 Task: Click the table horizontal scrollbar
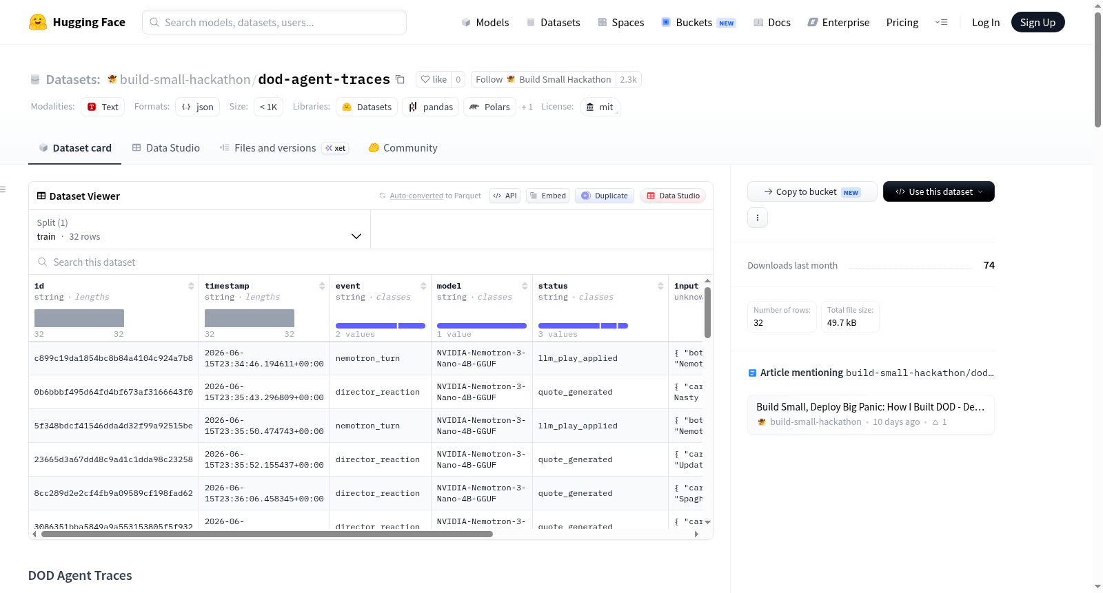pyautogui.click(x=267, y=534)
